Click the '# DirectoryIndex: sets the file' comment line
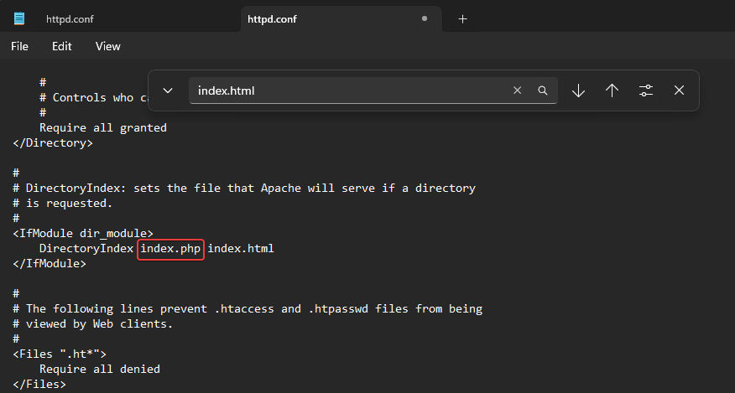The height and width of the screenshot is (393, 735). [x=244, y=189]
